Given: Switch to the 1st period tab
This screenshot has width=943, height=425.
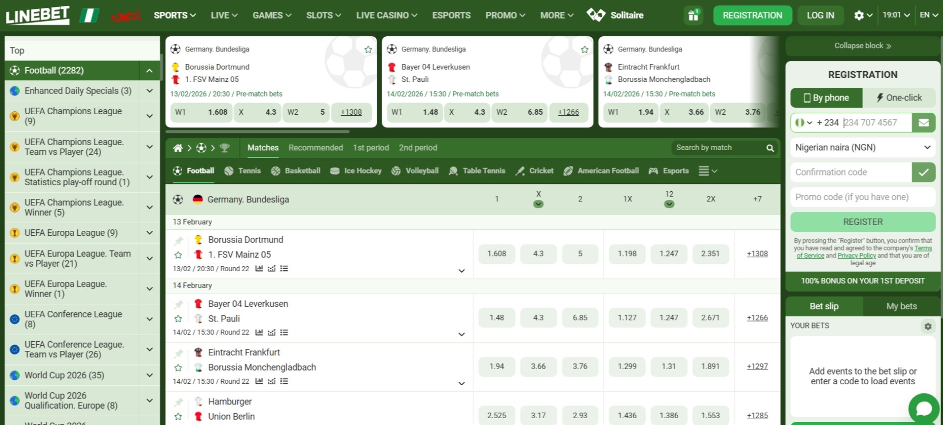Looking at the screenshot, I should click(x=370, y=148).
